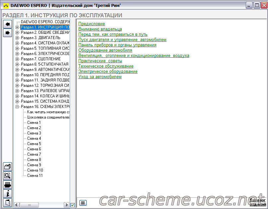Expand Раздел 1 tree node

point(17,27)
